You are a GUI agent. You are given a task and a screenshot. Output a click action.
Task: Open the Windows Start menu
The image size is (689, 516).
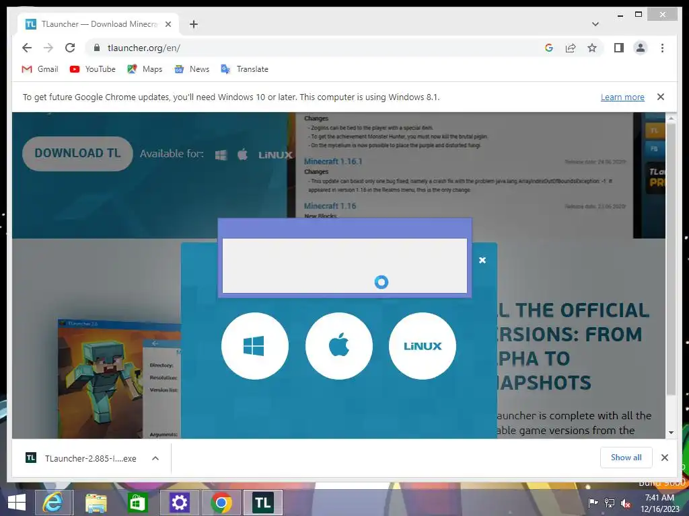coord(17,503)
